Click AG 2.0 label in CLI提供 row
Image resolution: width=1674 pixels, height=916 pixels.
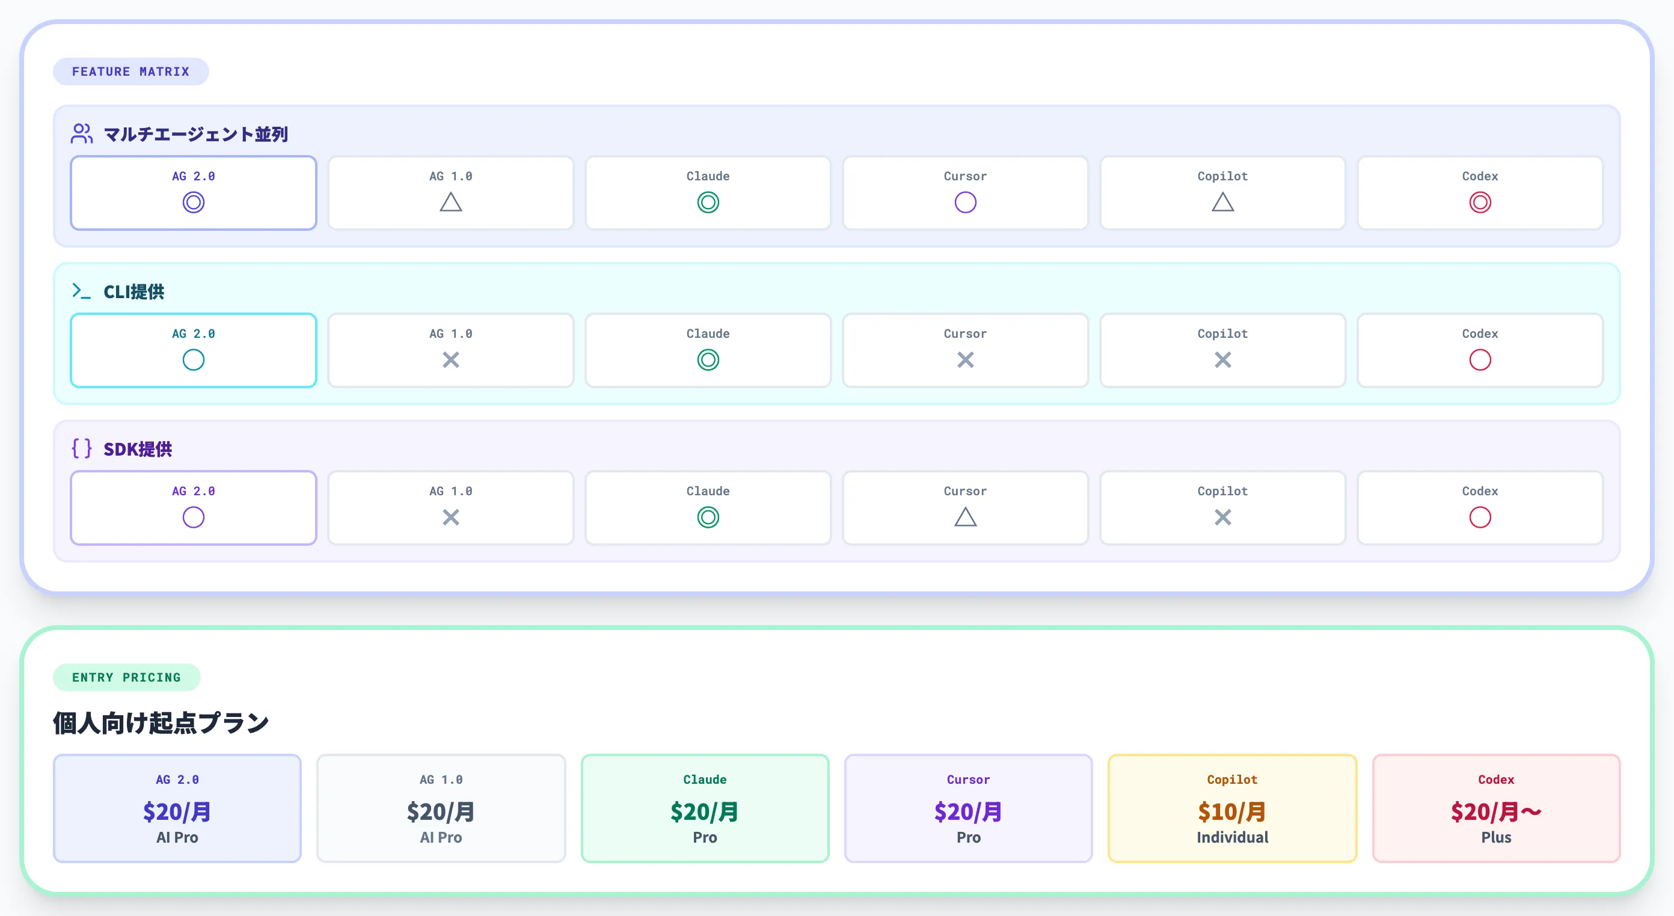tap(194, 333)
